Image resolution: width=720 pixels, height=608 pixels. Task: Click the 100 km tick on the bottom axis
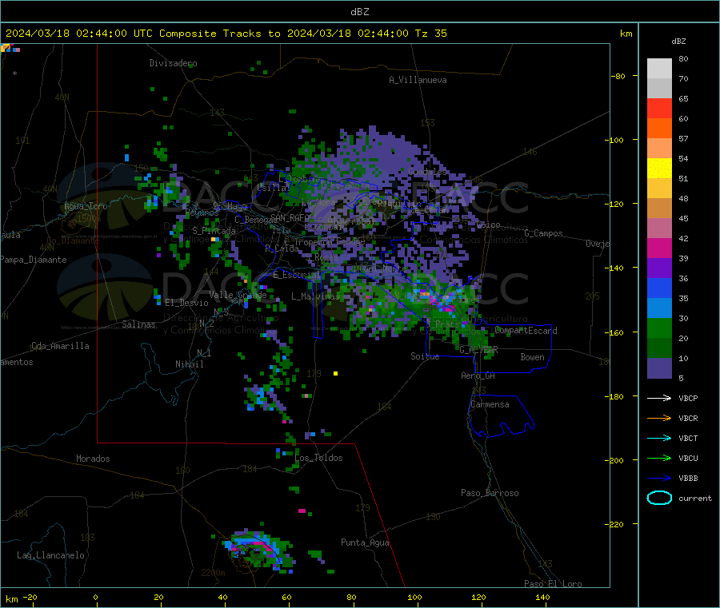pos(414,597)
